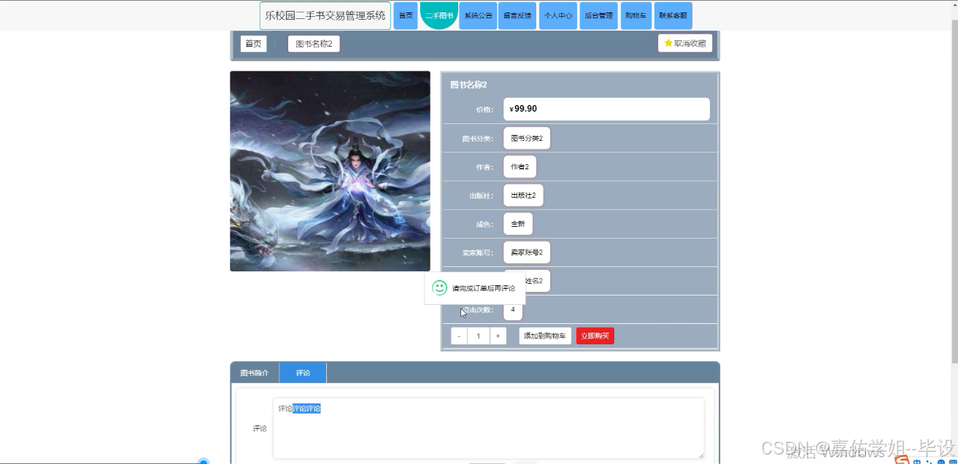
Task: Click the 首页 breadcrumb link
Action: [x=253, y=44]
